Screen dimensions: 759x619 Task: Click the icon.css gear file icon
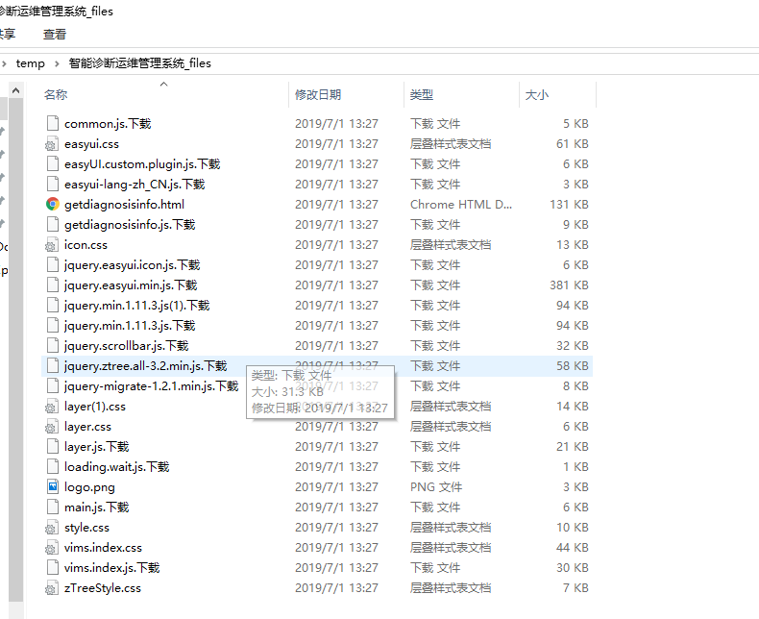pyautogui.click(x=53, y=244)
